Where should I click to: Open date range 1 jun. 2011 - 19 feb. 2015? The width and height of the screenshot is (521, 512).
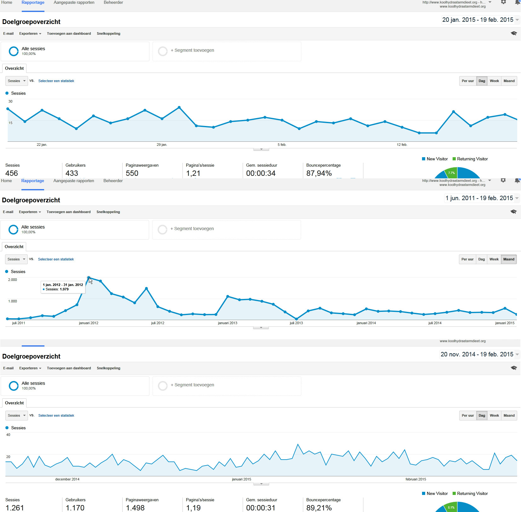point(482,198)
